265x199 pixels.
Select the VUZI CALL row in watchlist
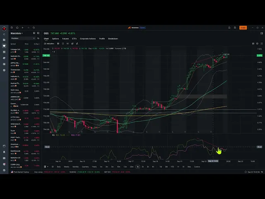pyautogui.click(x=25, y=91)
